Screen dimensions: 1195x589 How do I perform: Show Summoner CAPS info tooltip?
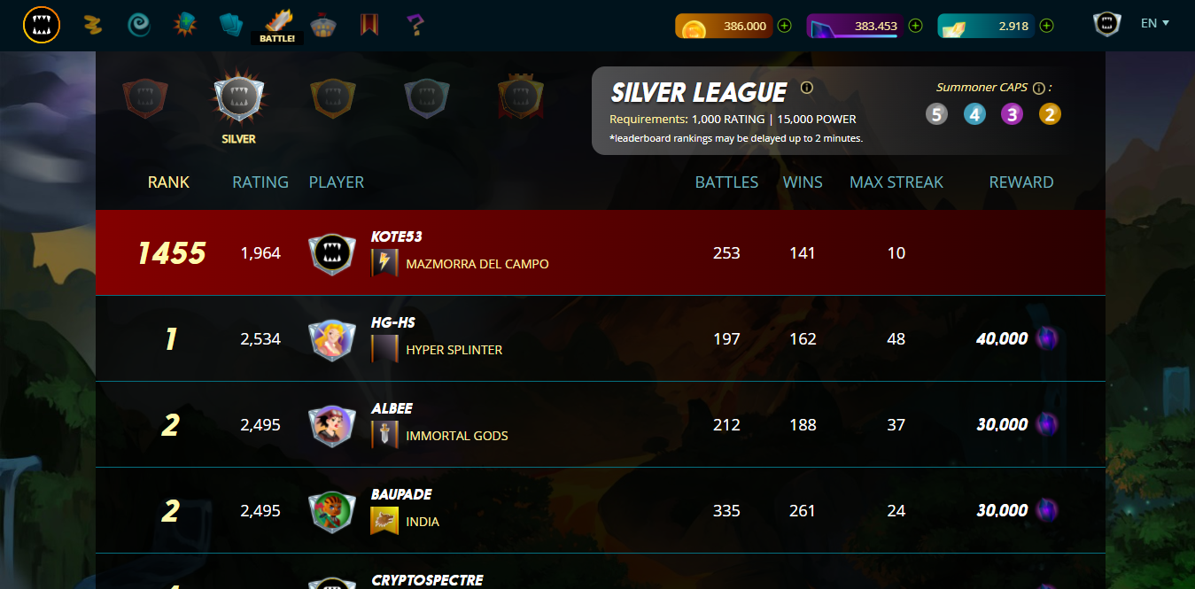coord(1039,88)
